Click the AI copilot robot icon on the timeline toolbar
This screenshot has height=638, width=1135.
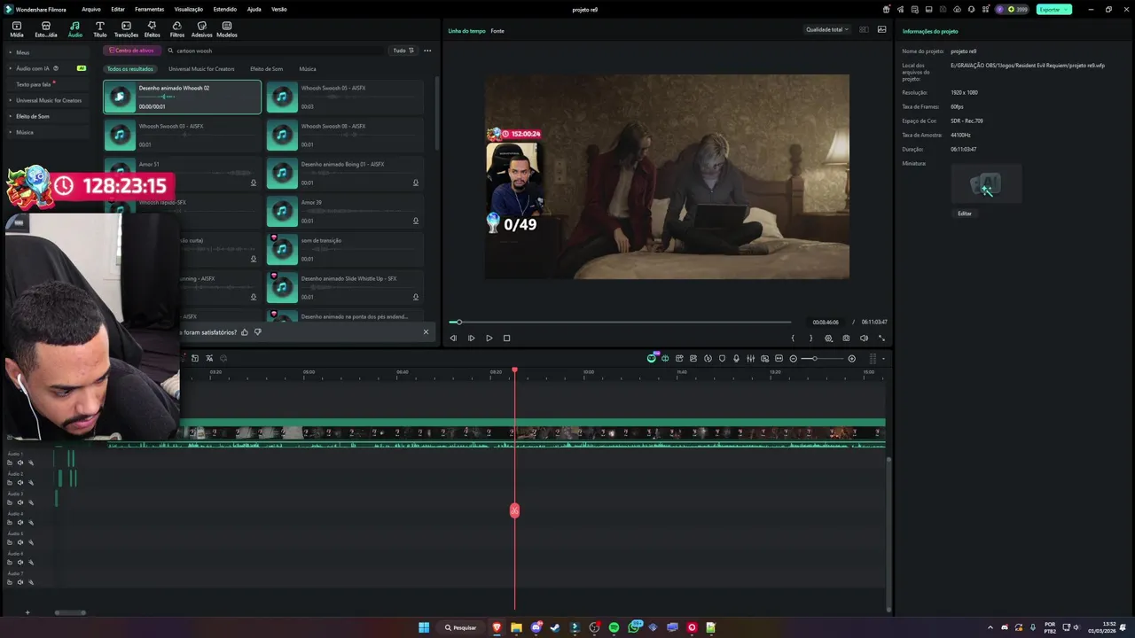coord(652,358)
